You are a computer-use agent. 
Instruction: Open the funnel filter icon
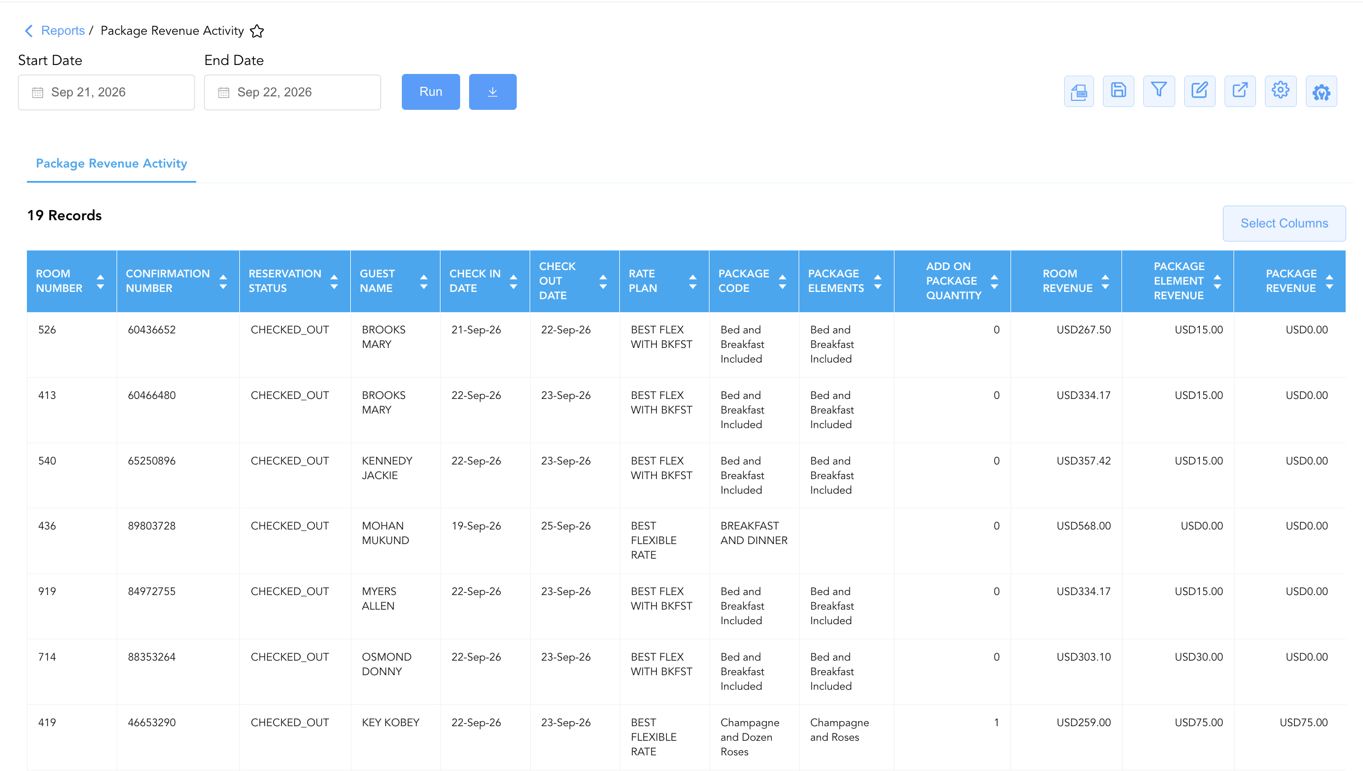tap(1159, 91)
